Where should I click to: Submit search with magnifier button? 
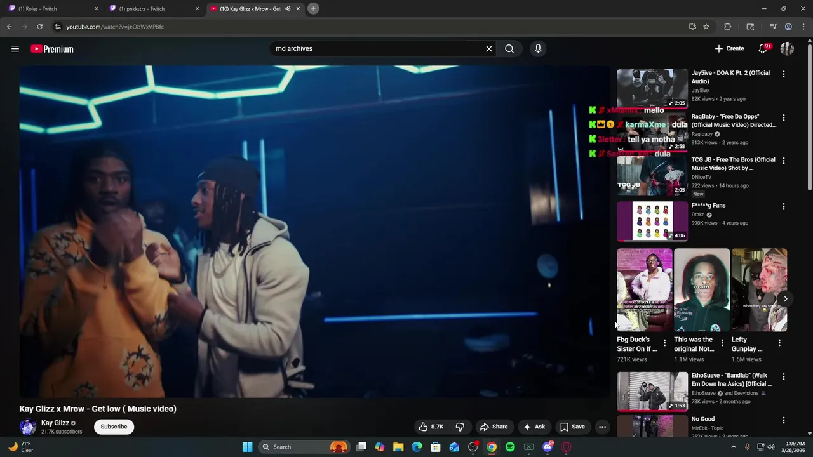(x=509, y=48)
